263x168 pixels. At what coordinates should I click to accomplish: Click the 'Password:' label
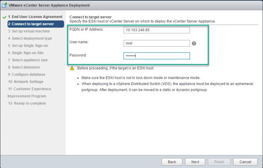point(78,55)
